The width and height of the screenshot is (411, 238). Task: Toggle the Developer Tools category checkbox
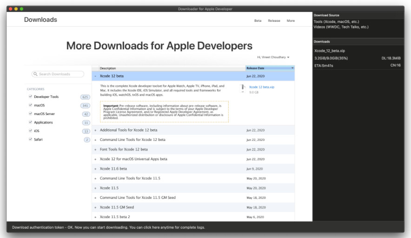[30, 97]
